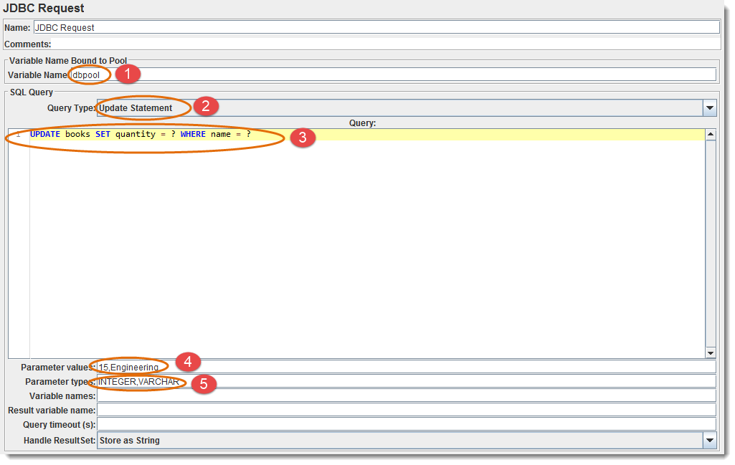Click the Comments text field
Viewport: 735px width, 465px height.
pos(385,44)
